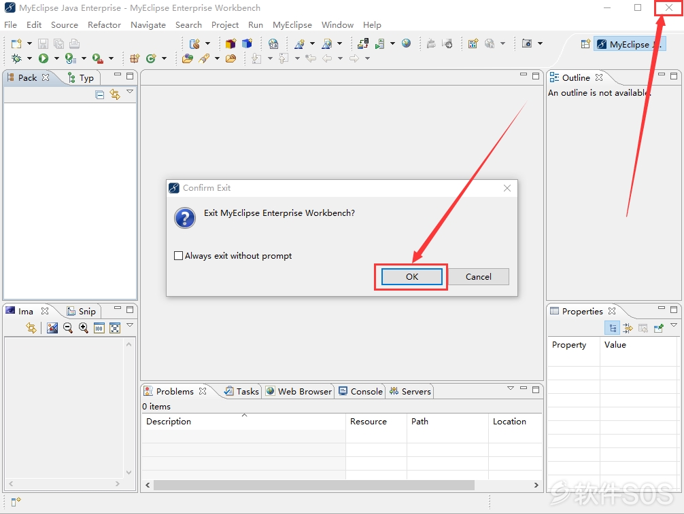This screenshot has width=684, height=514.
Task: Click the Open Perspective icon
Action: pyautogui.click(x=585, y=44)
